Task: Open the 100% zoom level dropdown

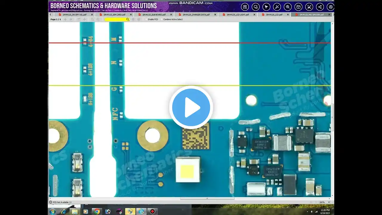Action: coord(324,202)
